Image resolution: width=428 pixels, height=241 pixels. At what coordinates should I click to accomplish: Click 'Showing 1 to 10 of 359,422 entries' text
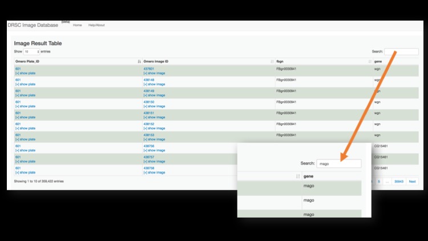click(39, 181)
